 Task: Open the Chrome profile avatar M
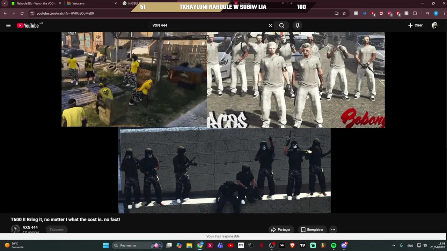tap(436, 13)
